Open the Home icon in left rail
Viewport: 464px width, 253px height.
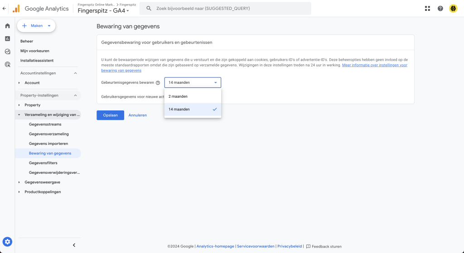7,26
